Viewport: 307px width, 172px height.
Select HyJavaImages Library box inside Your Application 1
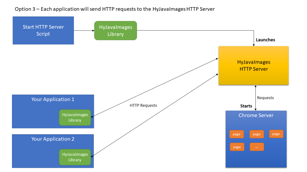click(75, 117)
